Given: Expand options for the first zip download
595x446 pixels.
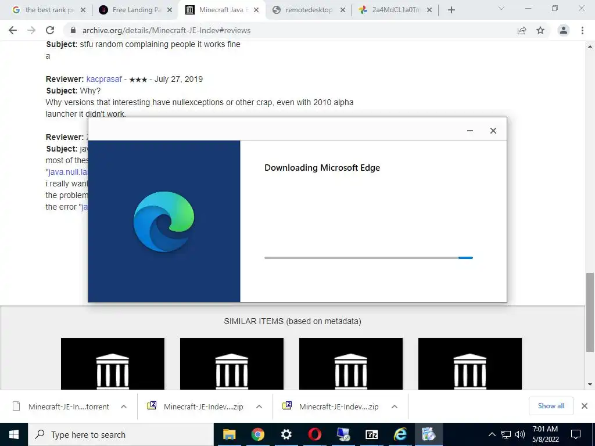Looking at the screenshot, I should click(x=259, y=407).
